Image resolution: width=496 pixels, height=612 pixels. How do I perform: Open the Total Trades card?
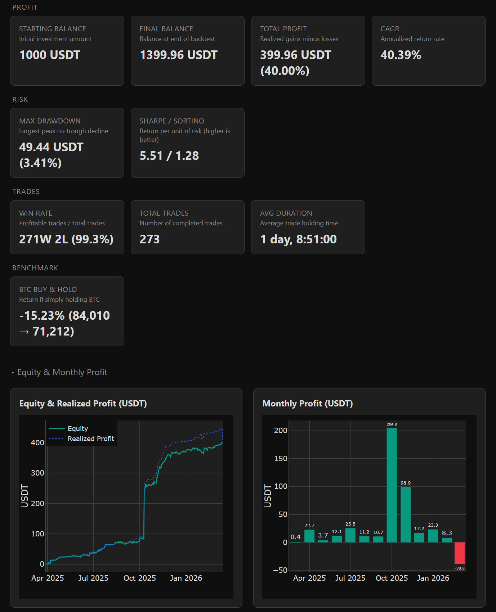[187, 227]
